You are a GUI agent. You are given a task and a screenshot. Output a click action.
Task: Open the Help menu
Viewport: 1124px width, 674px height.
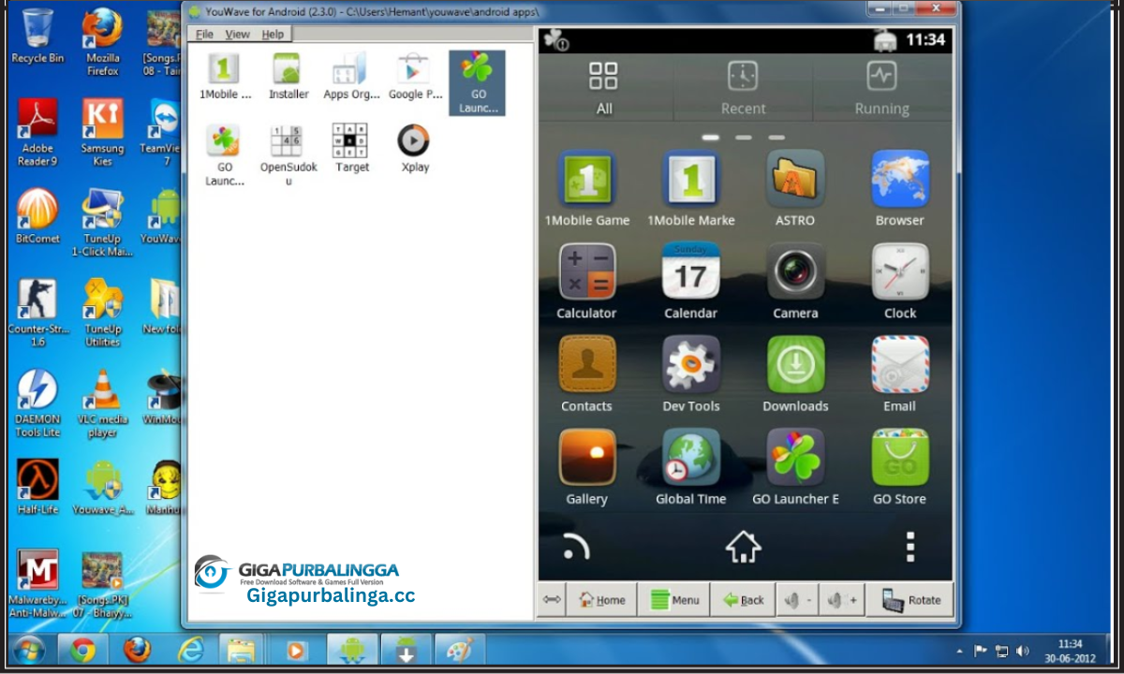[x=273, y=34]
